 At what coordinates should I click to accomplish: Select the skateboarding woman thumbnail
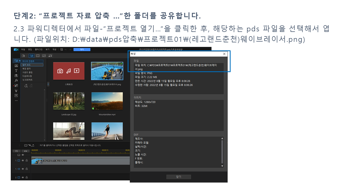(x=107, y=131)
